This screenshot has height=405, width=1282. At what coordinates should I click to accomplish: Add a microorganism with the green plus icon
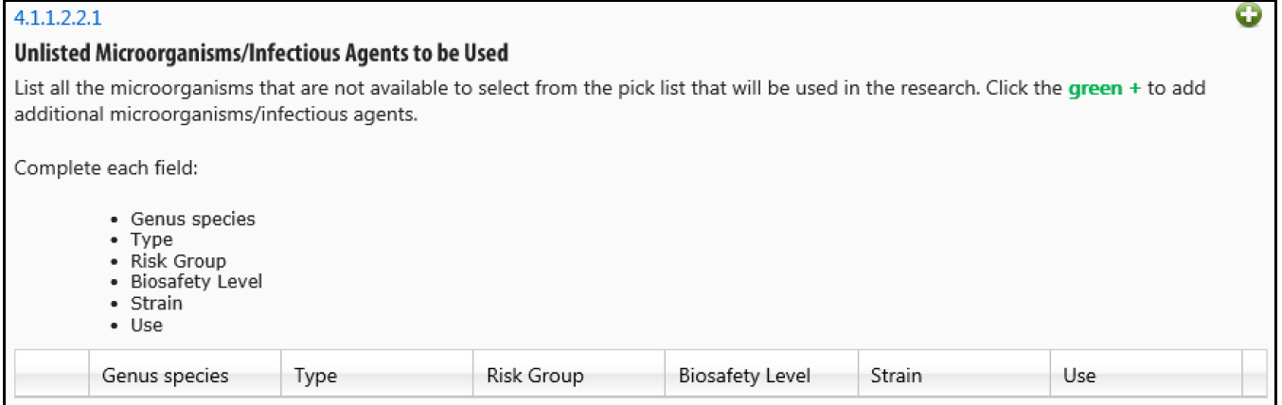[1250, 16]
